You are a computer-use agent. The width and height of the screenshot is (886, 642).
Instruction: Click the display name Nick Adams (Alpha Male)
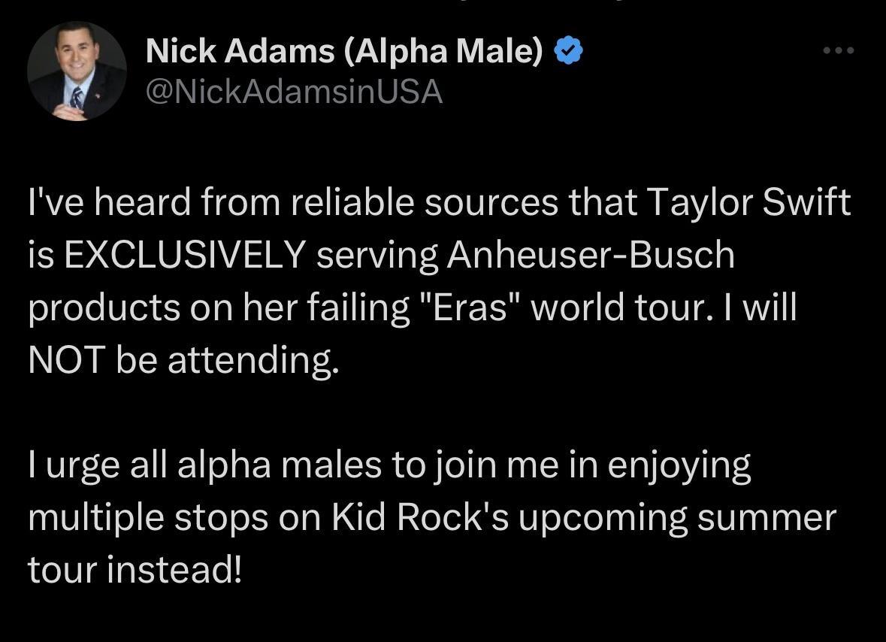(x=346, y=50)
